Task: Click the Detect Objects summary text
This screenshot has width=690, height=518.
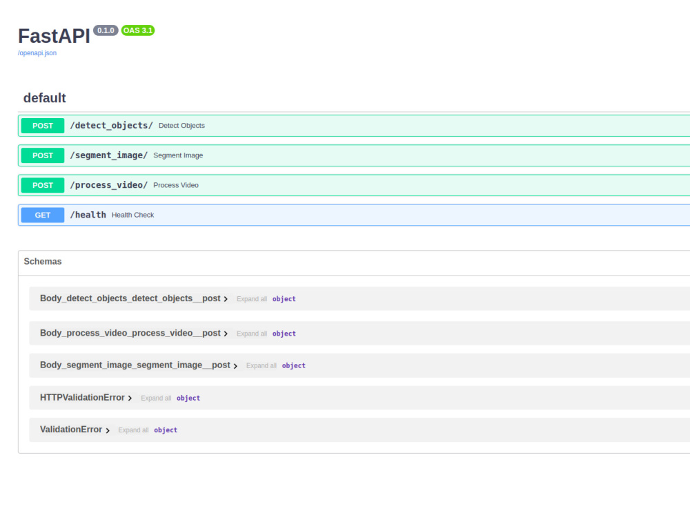Action: [181, 126]
